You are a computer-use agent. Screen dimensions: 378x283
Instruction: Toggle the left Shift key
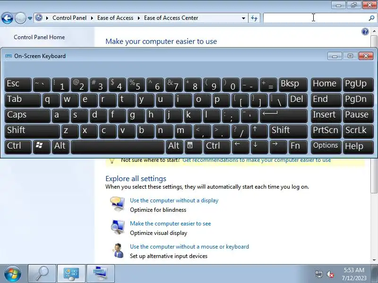coord(32,131)
